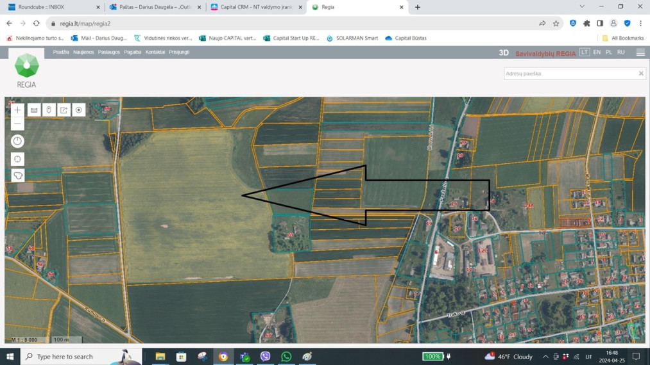Click the share this page icon in the address bar

542,24
